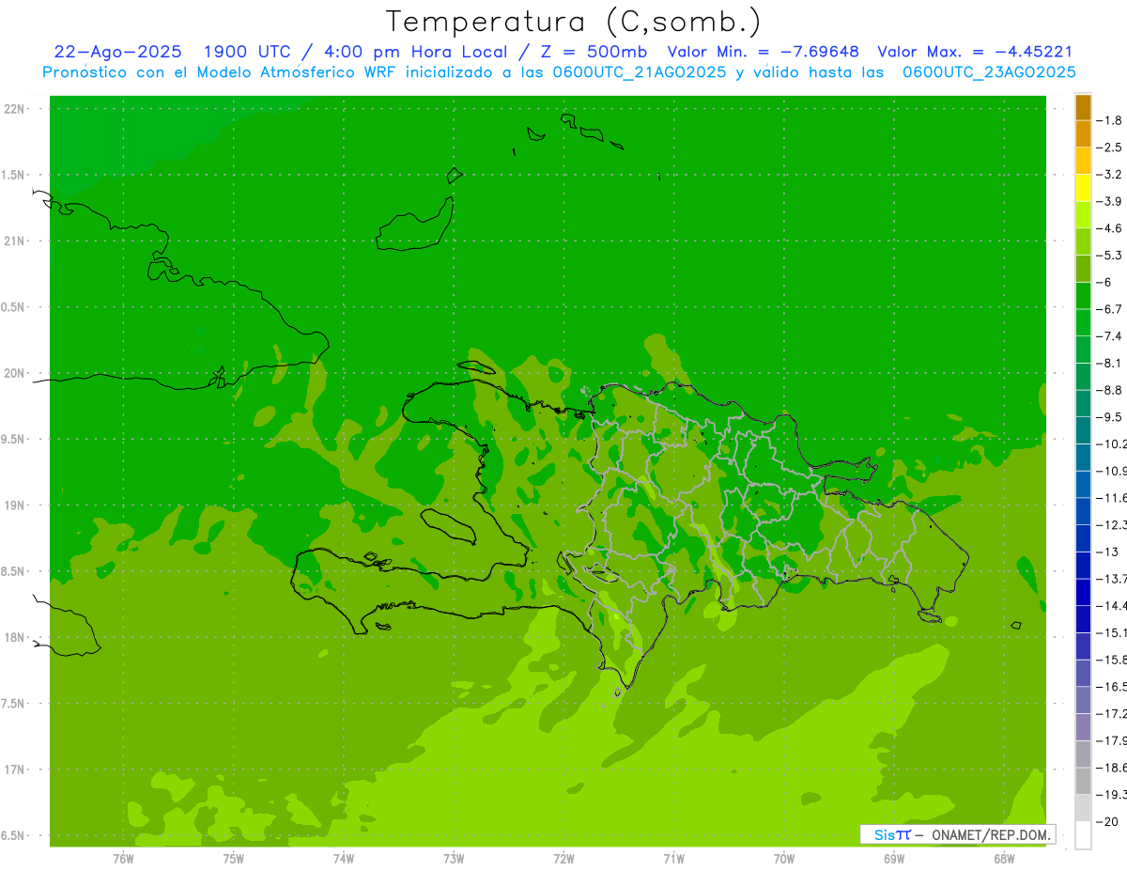Click the 19N latitude axis label
The height and width of the screenshot is (871, 1127).
[15, 505]
